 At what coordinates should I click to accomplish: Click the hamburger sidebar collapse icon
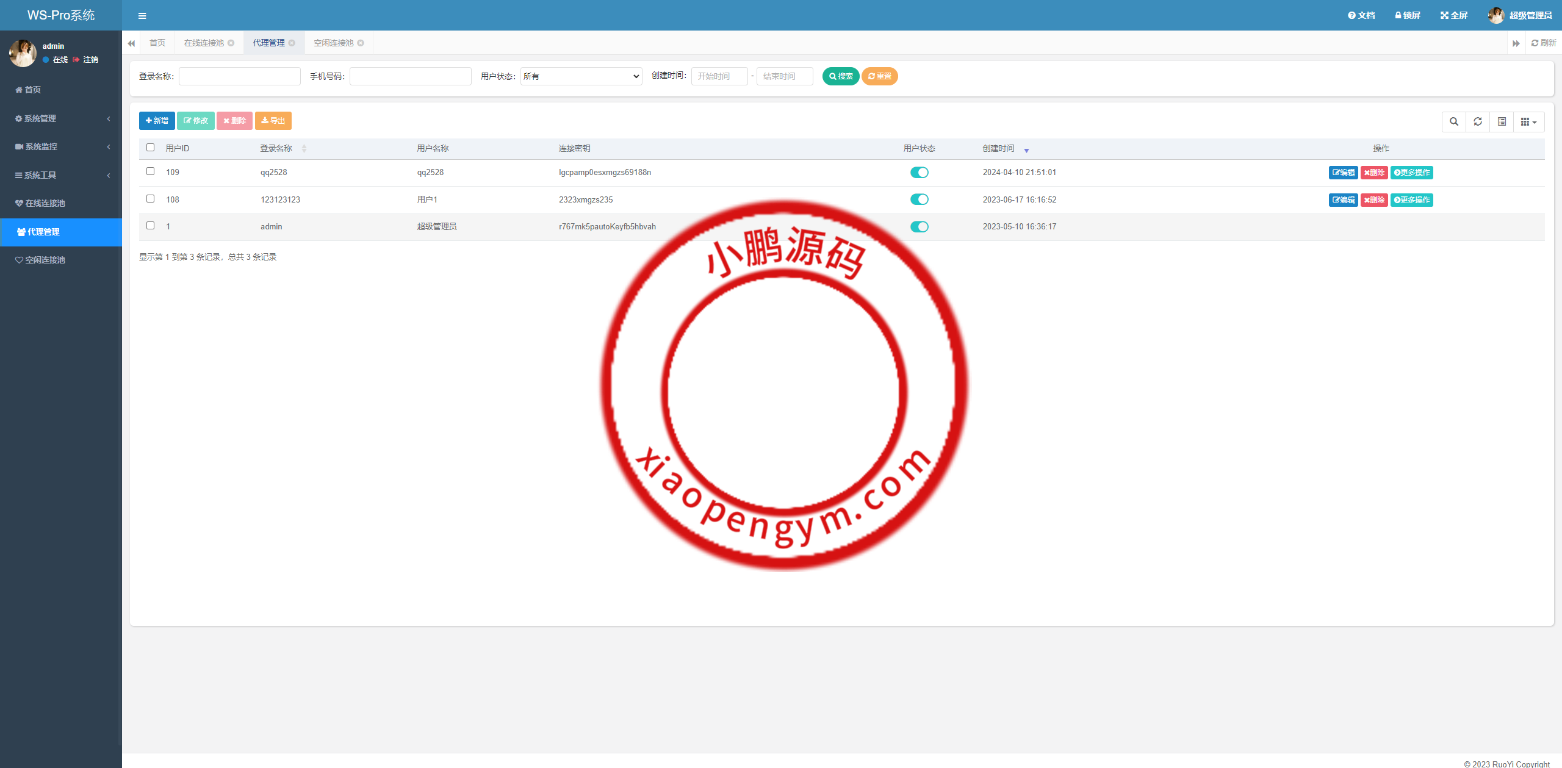pyautogui.click(x=142, y=16)
